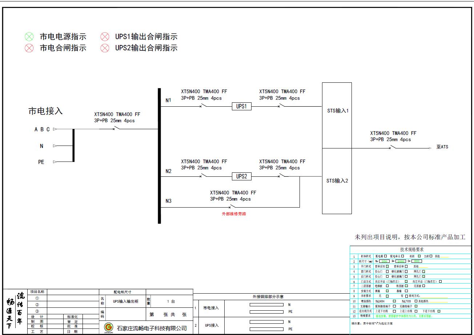
Task: Click the UPS接入 PE copper bar rectangle
Action: [x=266, y=329]
